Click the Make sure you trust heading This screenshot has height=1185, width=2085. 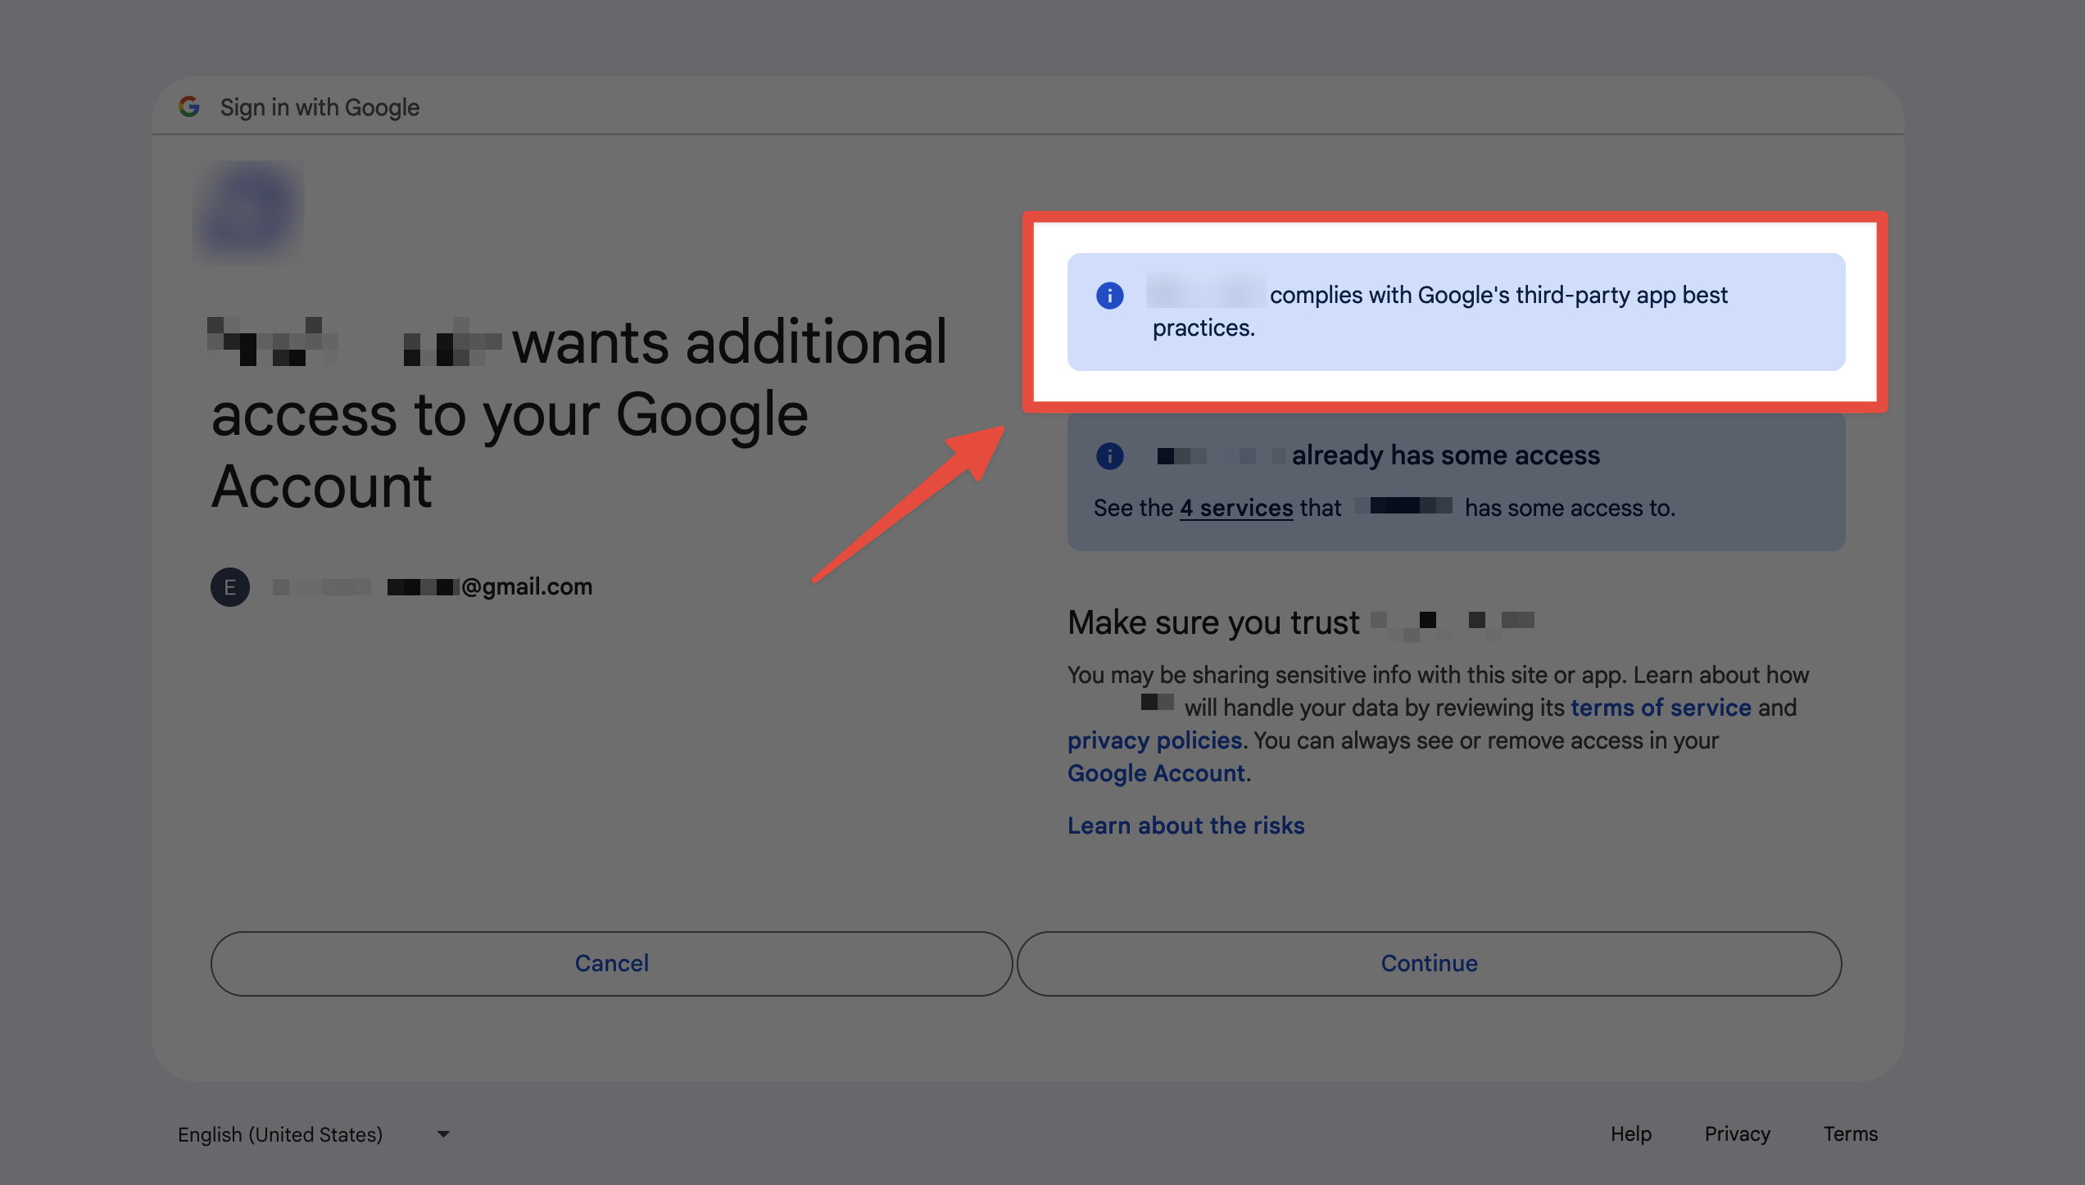coord(1300,623)
